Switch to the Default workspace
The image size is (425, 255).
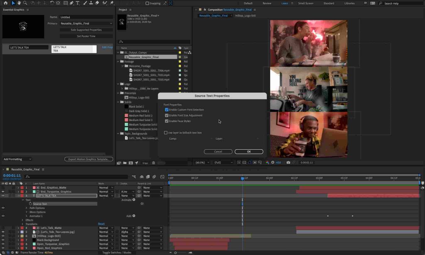tap(248, 3)
